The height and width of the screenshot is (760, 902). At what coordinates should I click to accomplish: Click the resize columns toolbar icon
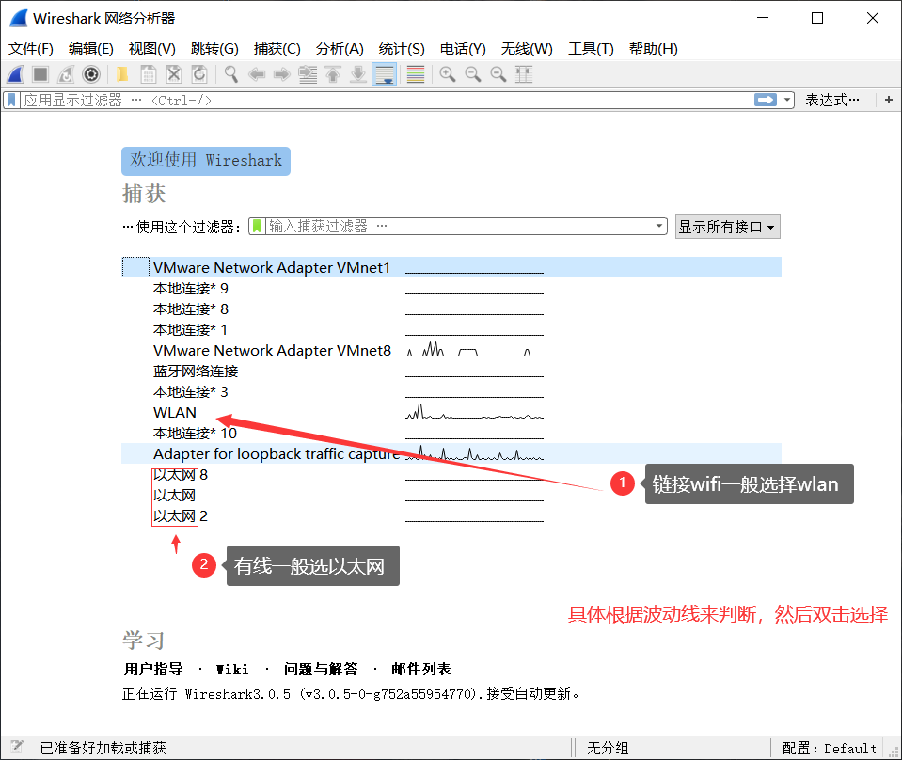coord(524,74)
